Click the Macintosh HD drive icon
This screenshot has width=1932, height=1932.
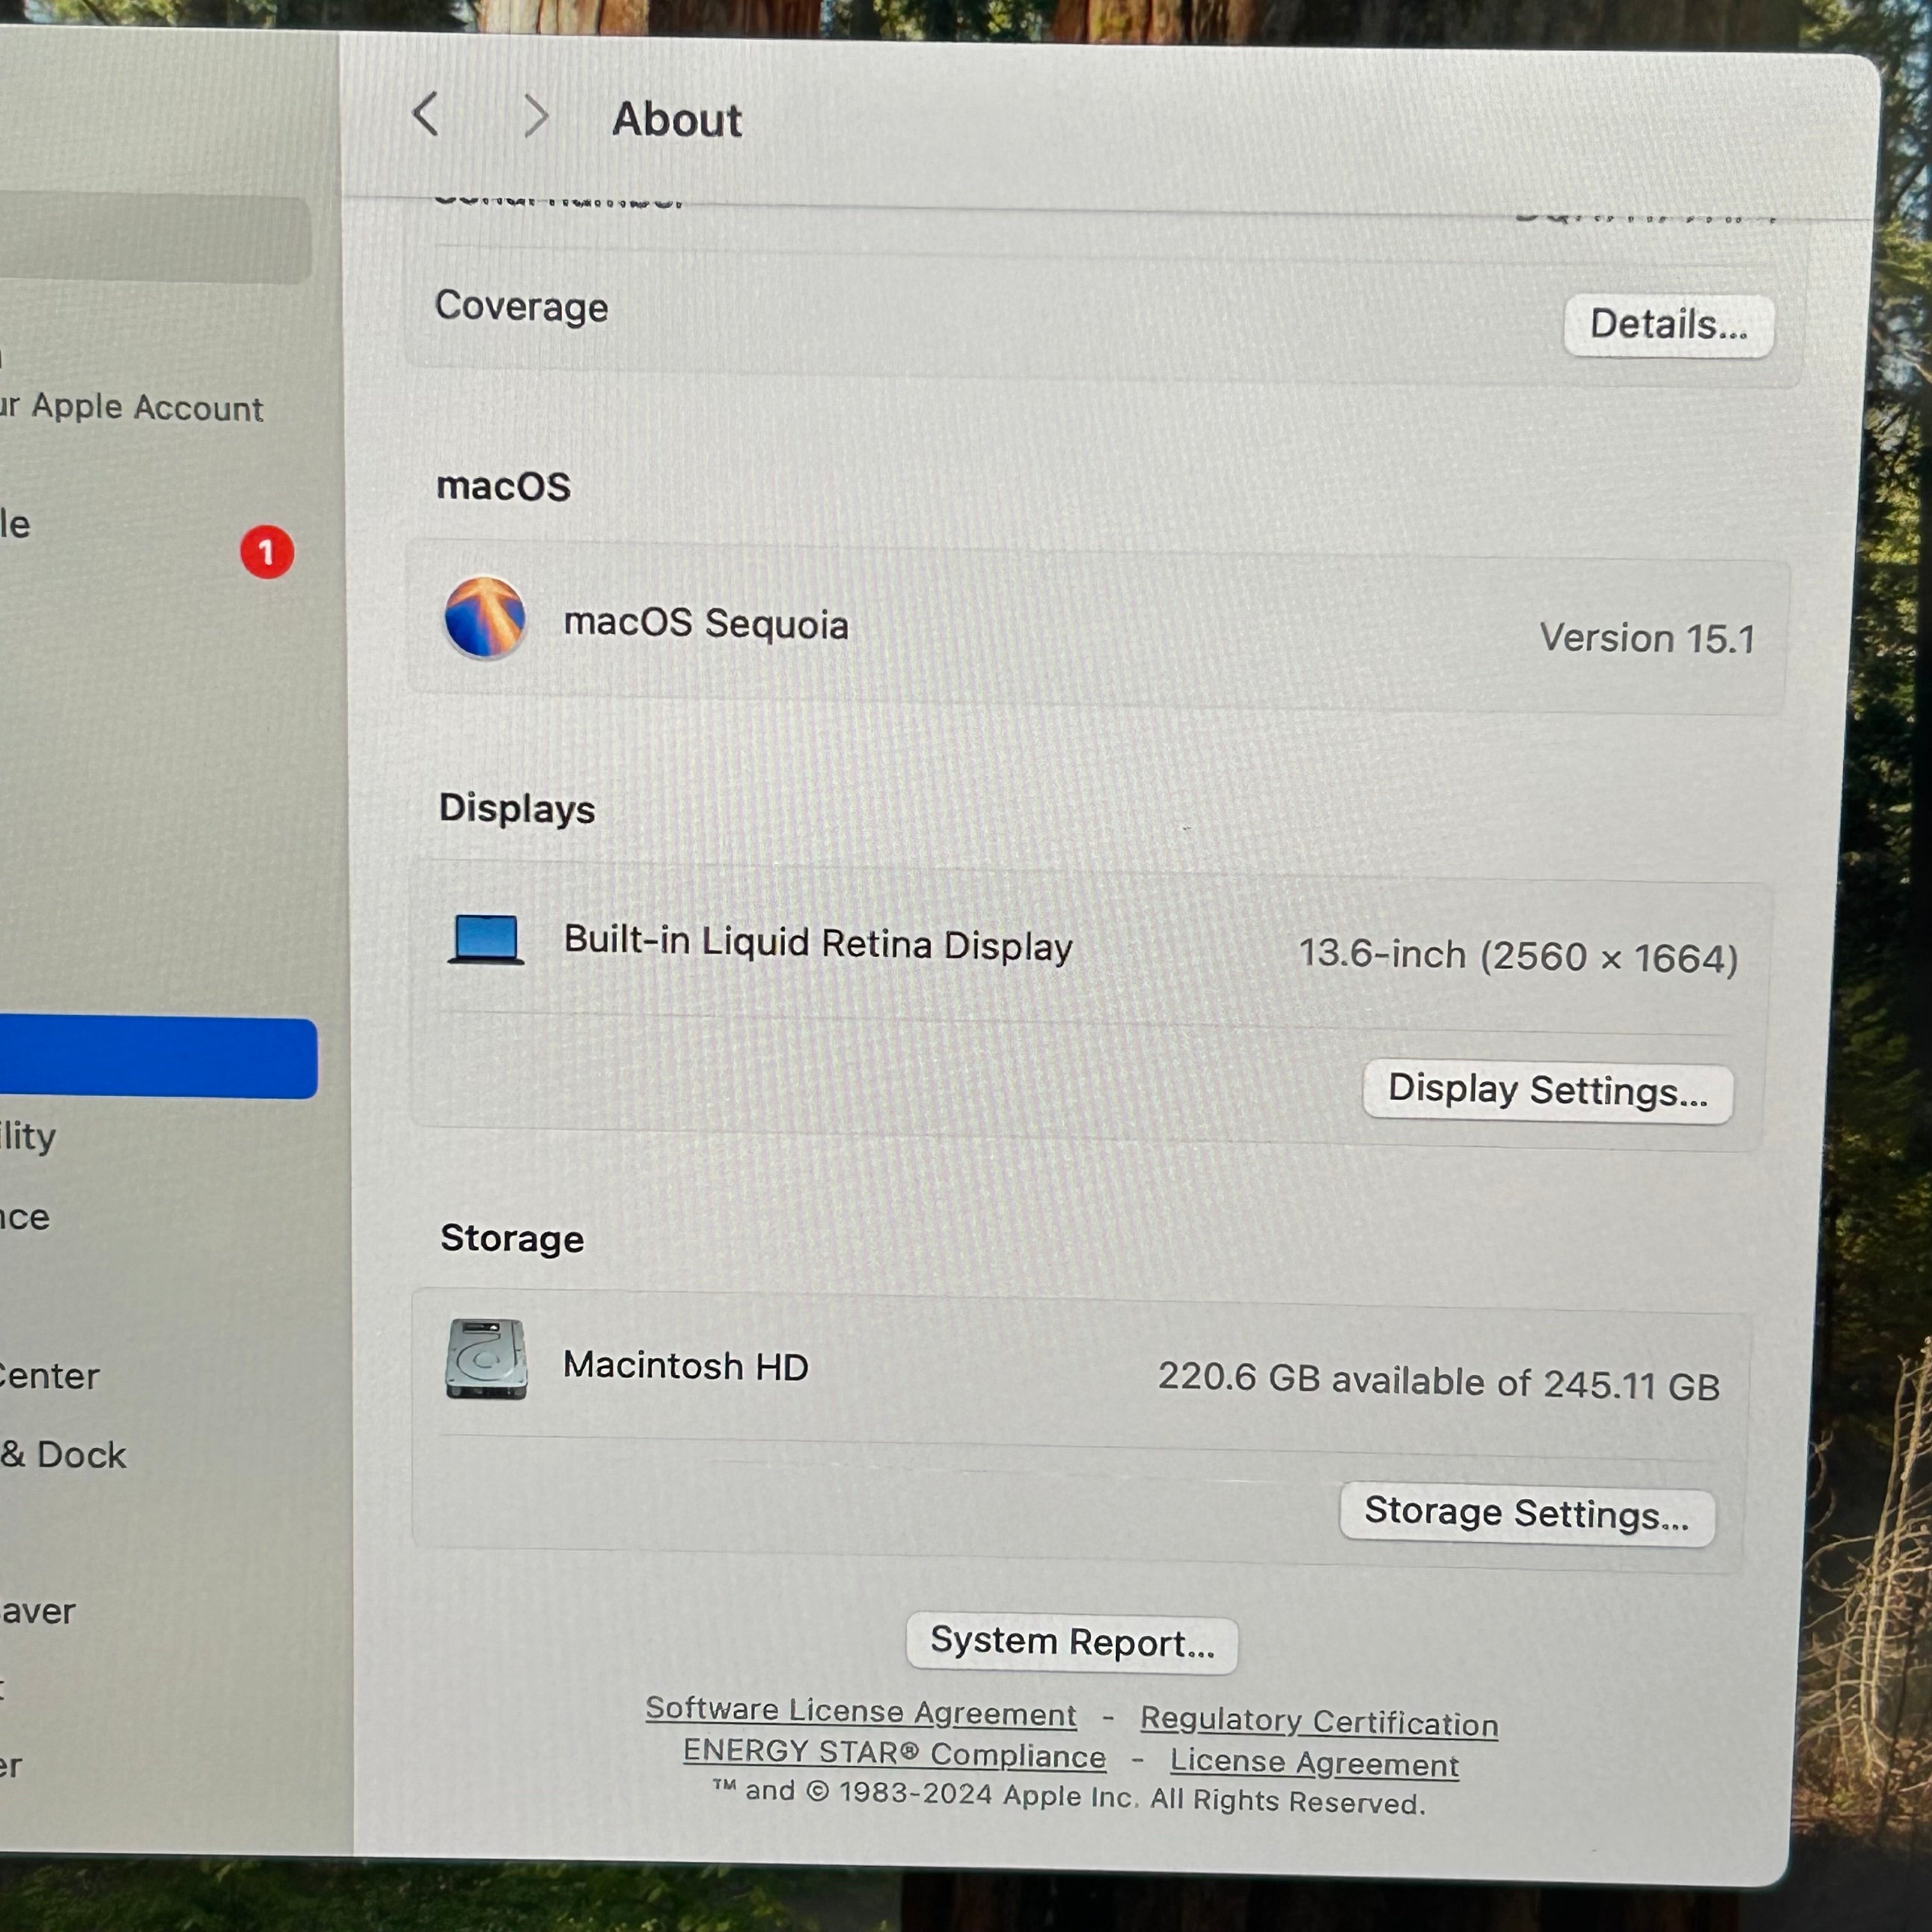486,1359
